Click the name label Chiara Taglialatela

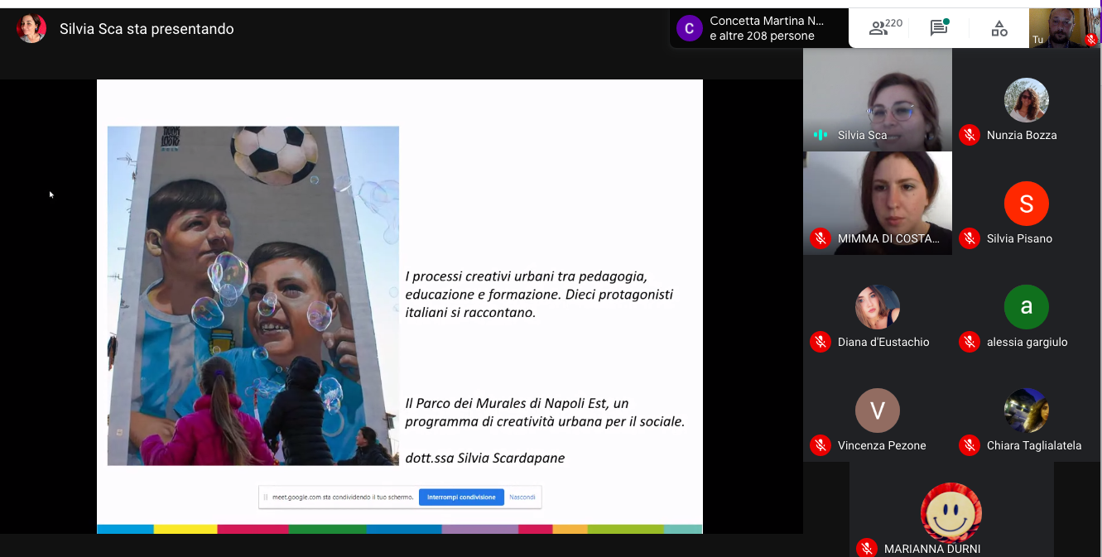point(1034,445)
